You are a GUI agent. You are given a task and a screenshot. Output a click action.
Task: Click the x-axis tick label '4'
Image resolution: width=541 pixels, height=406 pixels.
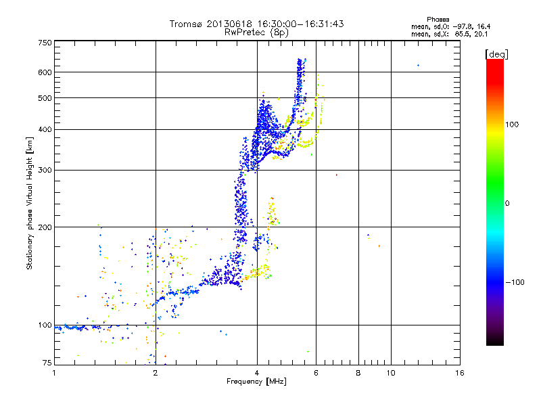point(257,373)
